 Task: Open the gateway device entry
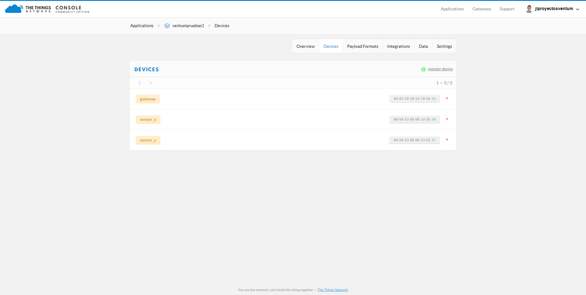pyautogui.click(x=148, y=99)
